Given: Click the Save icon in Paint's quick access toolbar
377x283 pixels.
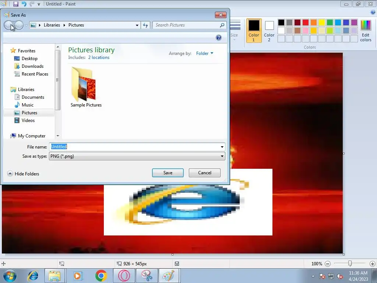Looking at the screenshot, I should click(15, 4).
